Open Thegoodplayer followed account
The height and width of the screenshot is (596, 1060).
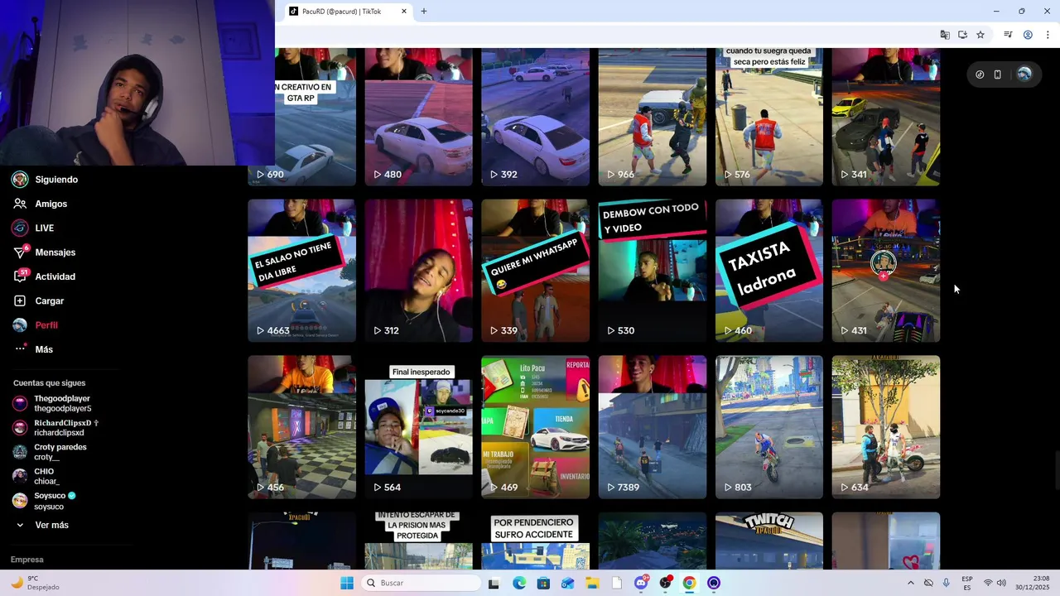click(x=52, y=403)
